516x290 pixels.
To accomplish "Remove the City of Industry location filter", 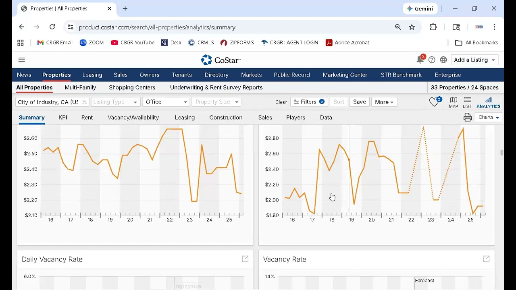I will tap(84, 102).
